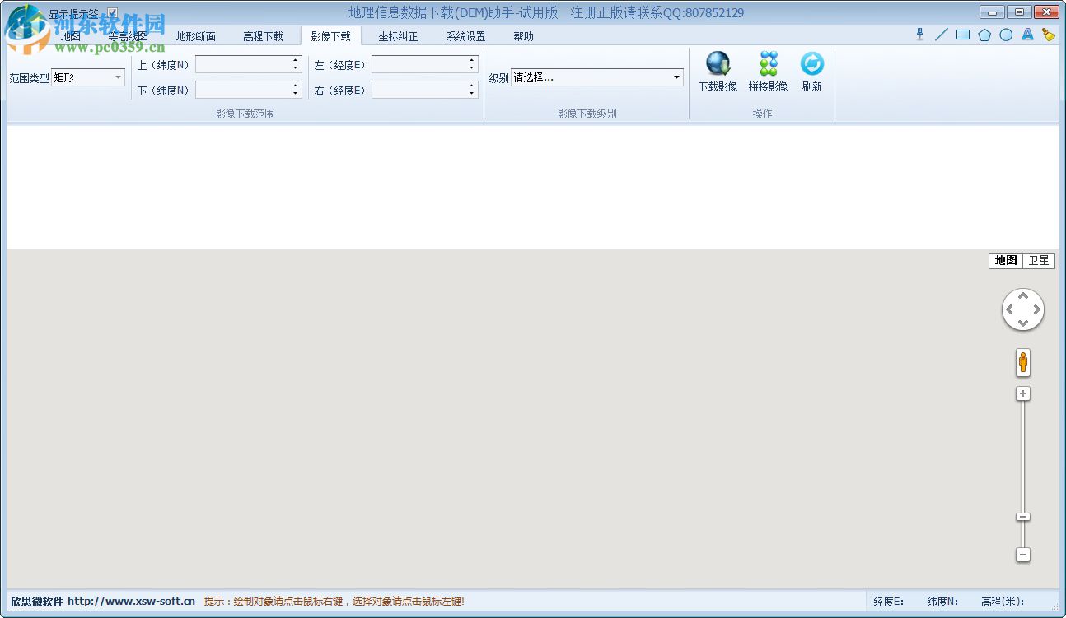Select the line drawing tool

tap(941, 35)
